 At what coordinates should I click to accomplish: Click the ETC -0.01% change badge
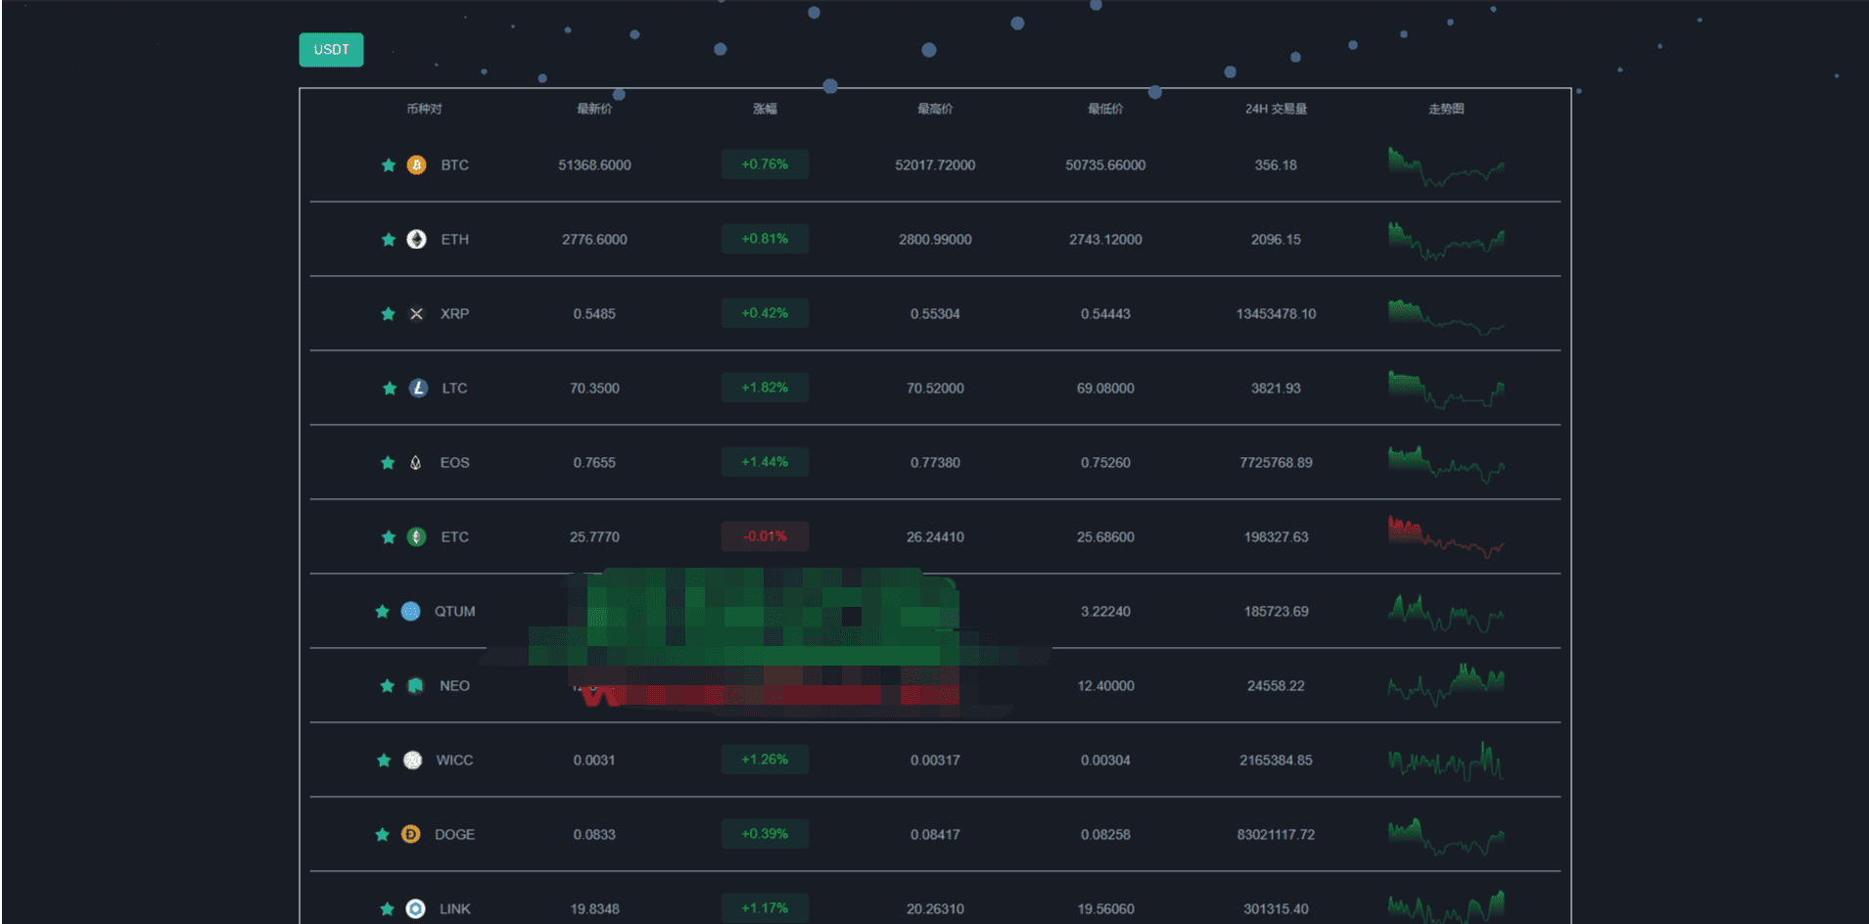(x=765, y=536)
